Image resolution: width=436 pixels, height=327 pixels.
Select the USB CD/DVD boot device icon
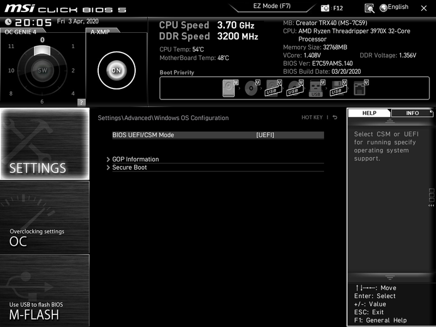coord(295,88)
